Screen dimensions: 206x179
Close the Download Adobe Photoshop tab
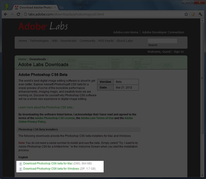tap(55, 8)
